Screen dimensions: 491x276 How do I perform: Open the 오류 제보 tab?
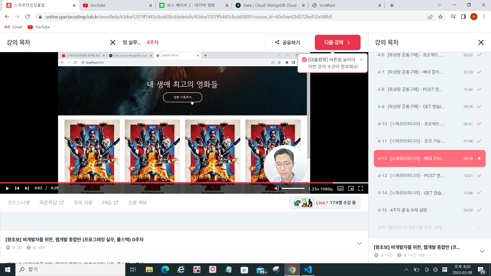(138, 203)
